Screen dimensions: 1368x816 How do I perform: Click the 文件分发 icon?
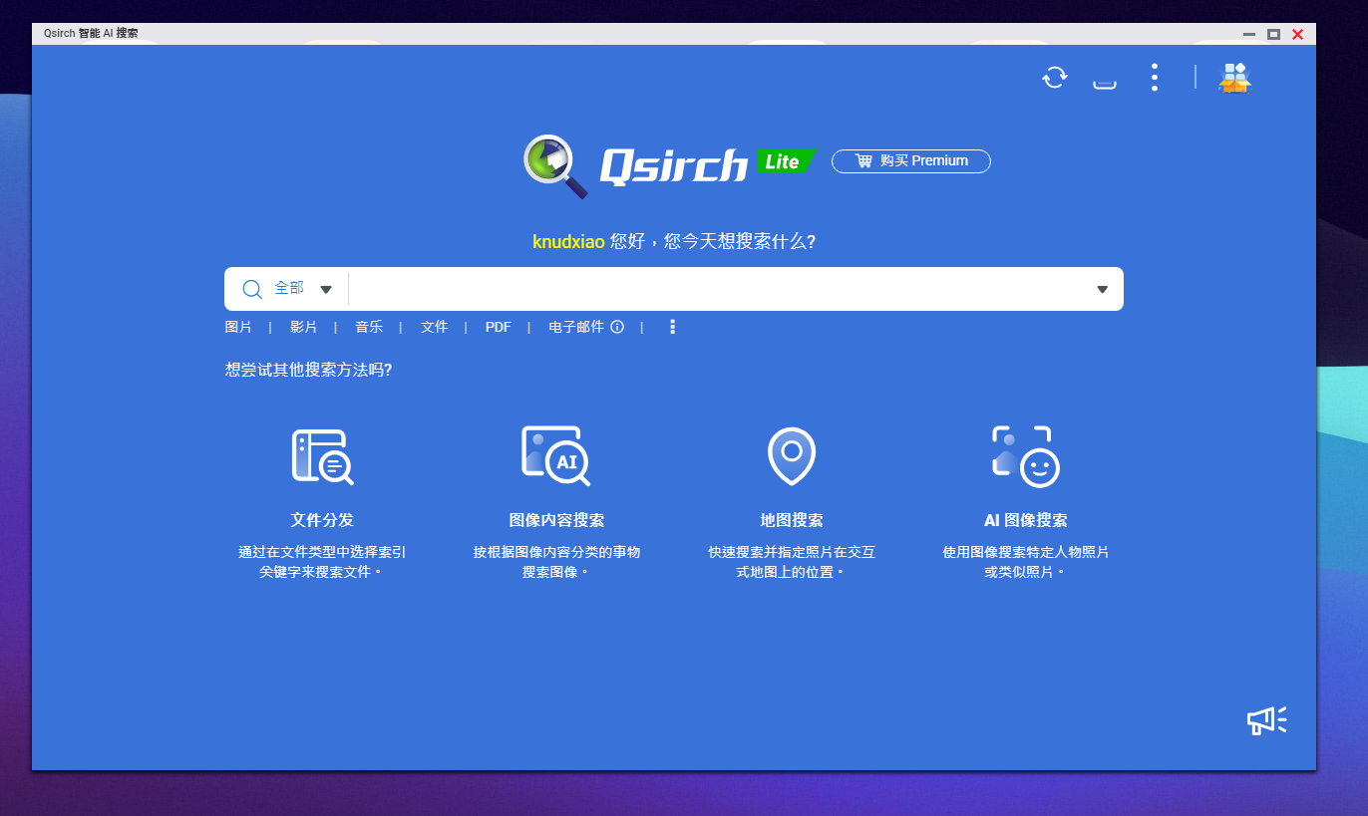point(322,457)
